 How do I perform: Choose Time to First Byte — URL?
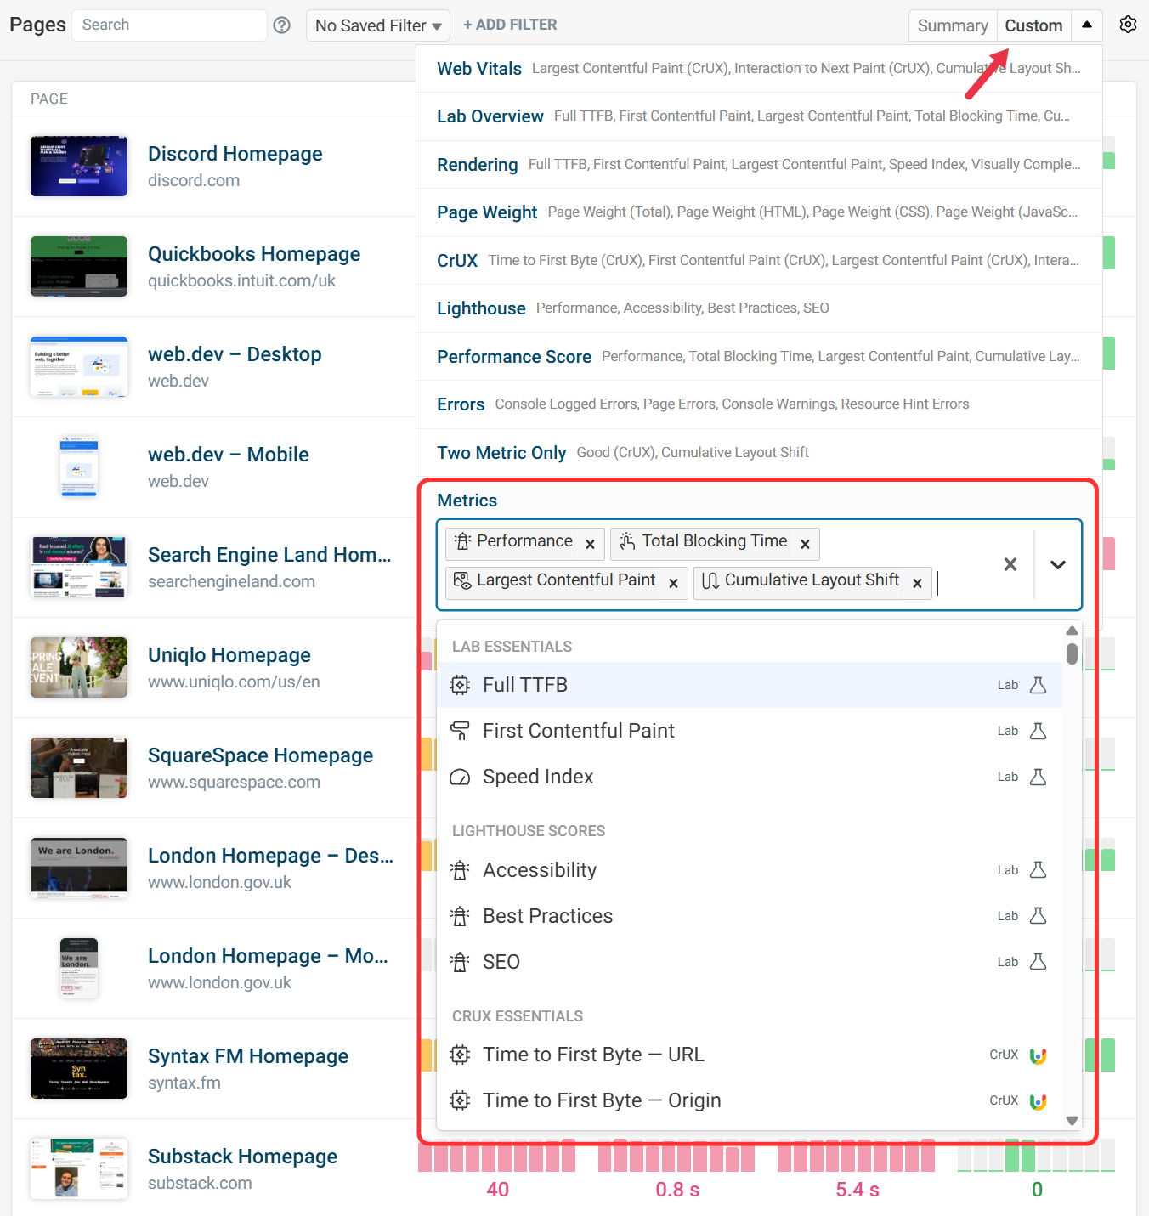(x=749, y=1055)
